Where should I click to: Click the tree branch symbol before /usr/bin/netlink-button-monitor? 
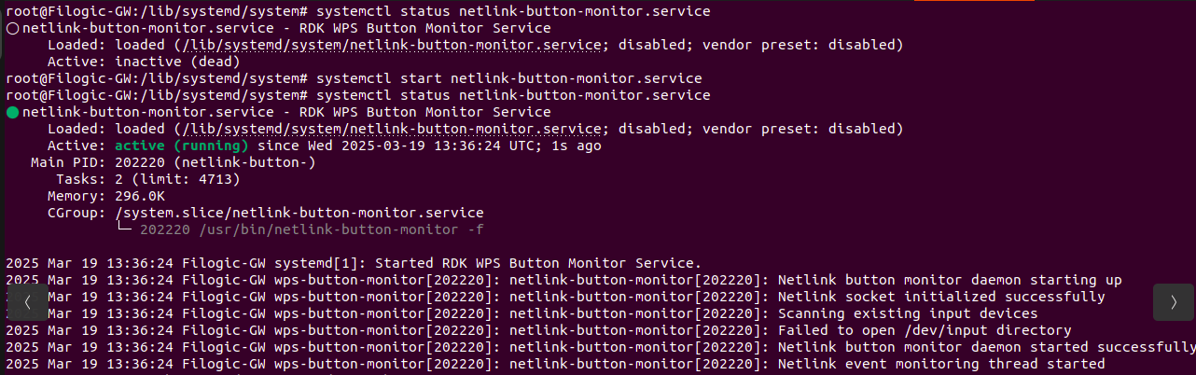[x=126, y=229]
